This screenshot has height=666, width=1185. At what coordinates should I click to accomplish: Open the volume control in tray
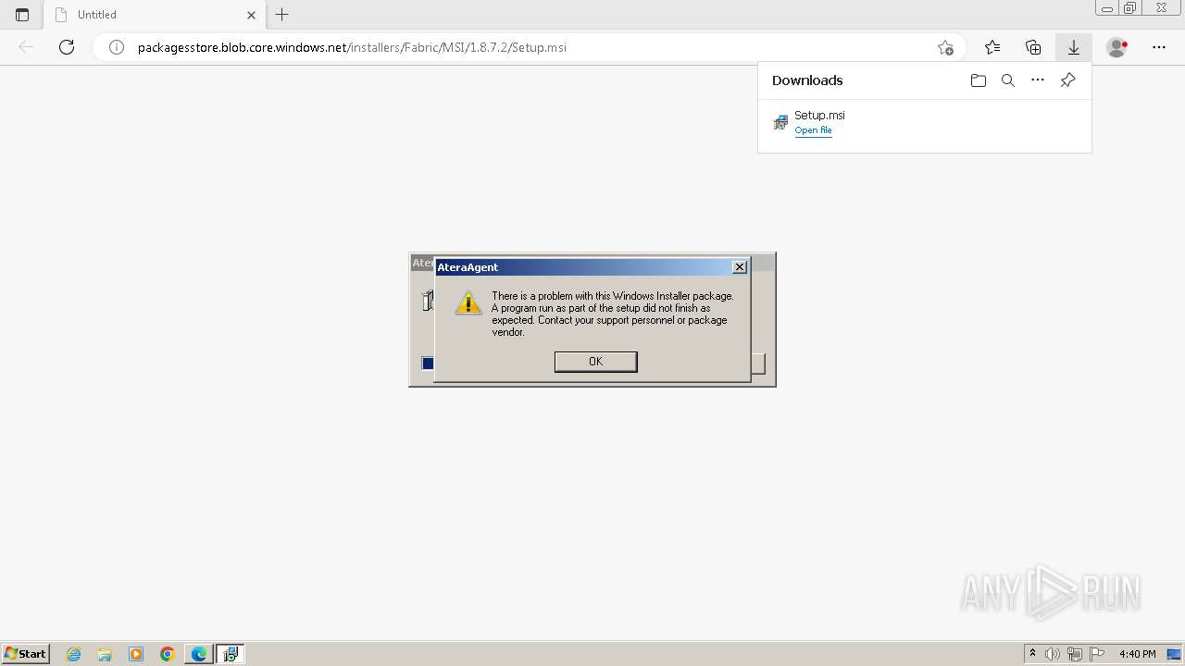(x=1053, y=654)
